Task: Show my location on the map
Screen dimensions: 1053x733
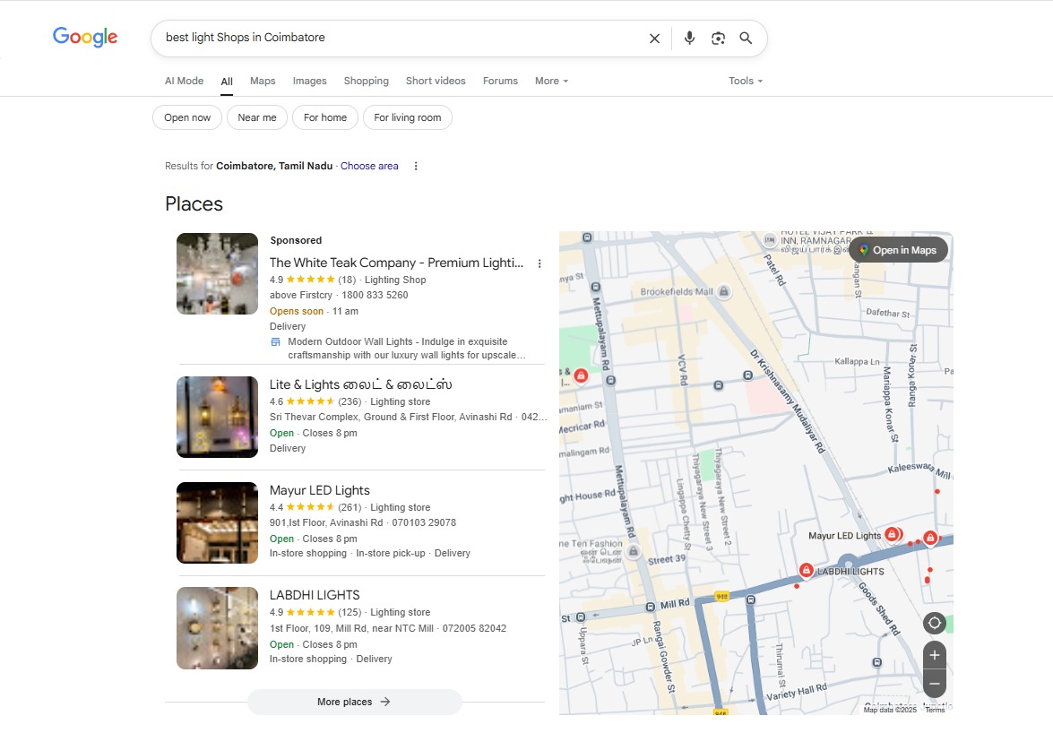Action: pyautogui.click(x=934, y=623)
